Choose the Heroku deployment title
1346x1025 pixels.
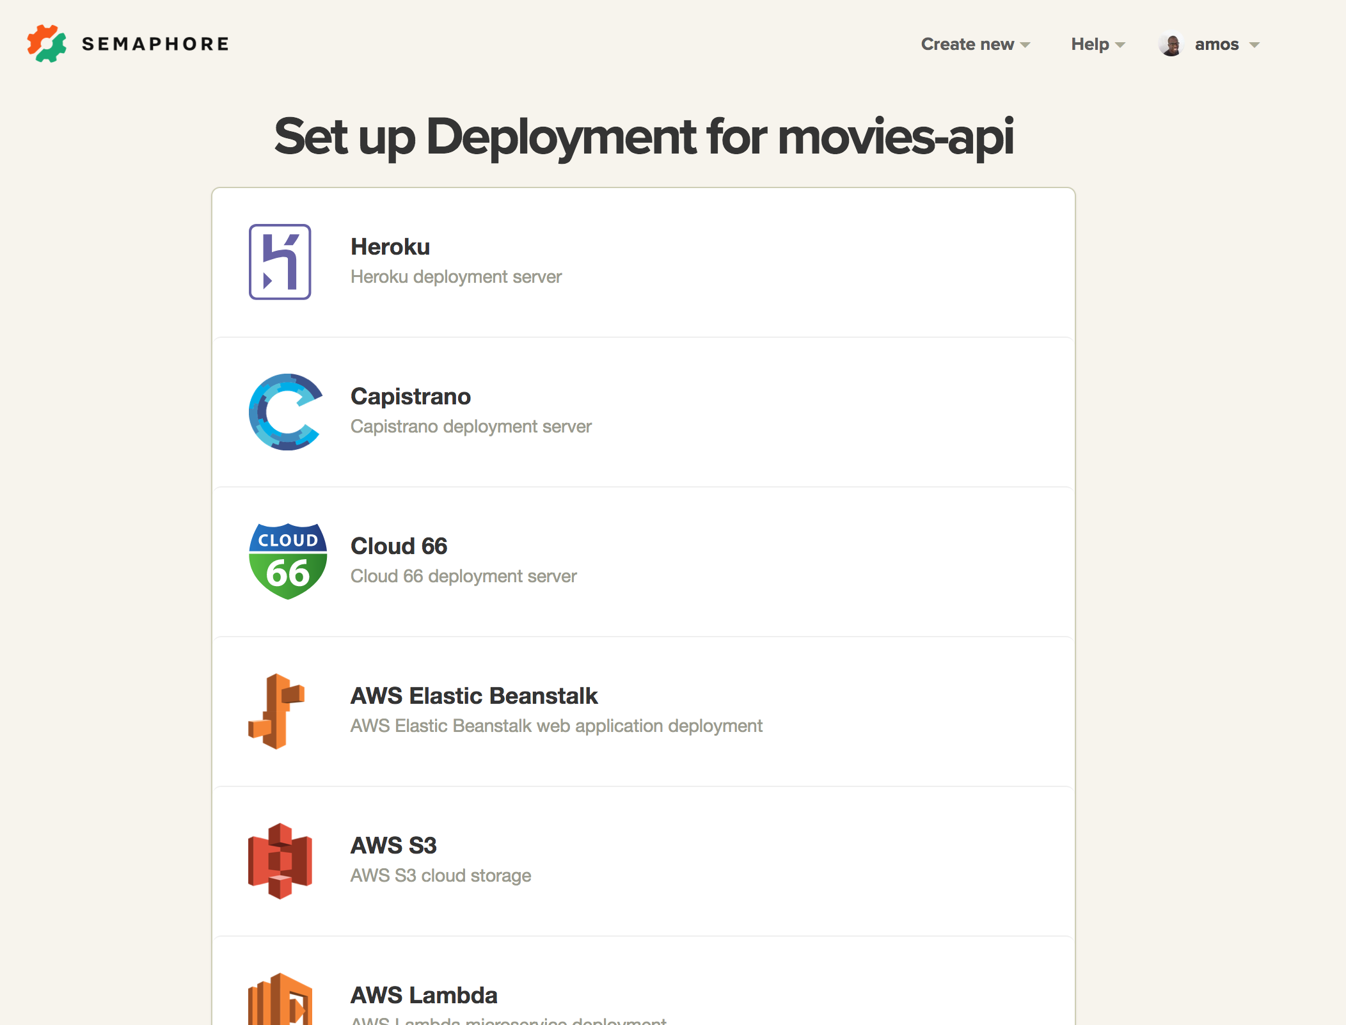point(390,247)
